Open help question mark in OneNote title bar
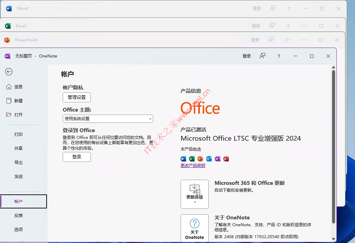Viewport: 355px width, 243px height. (x=279, y=56)
